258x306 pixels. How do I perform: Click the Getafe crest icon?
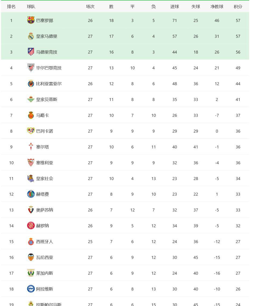pos(31,194)
